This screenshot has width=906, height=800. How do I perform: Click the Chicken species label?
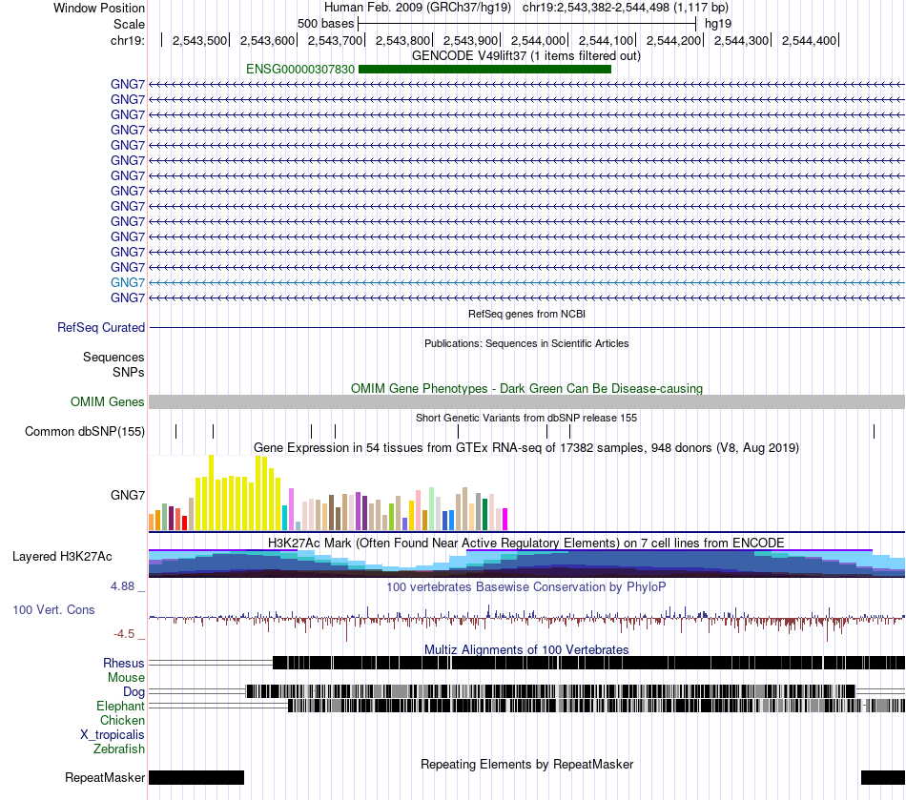click(122, 720)
